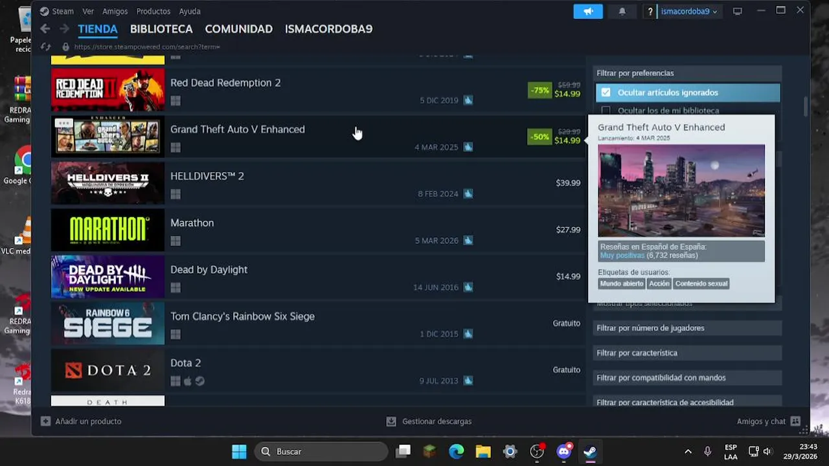Open the Productos menu
Image resolution: width=829 pixels, height=466 pixels.
[x=153, y=11]
